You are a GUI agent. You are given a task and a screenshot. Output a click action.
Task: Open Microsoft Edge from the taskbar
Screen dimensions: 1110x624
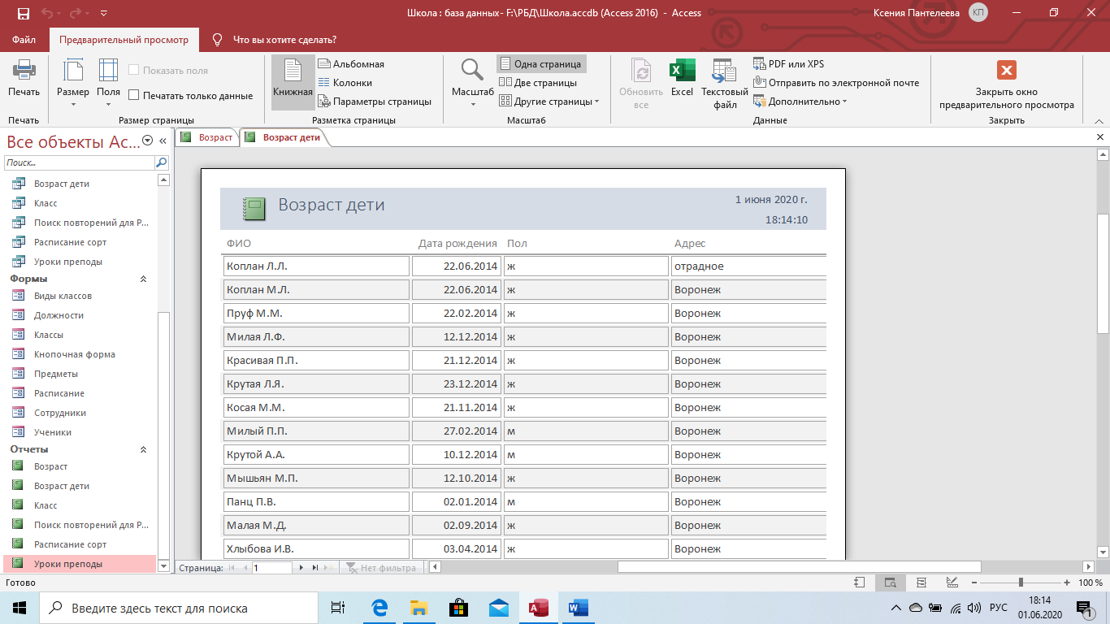tap(379, 608)
